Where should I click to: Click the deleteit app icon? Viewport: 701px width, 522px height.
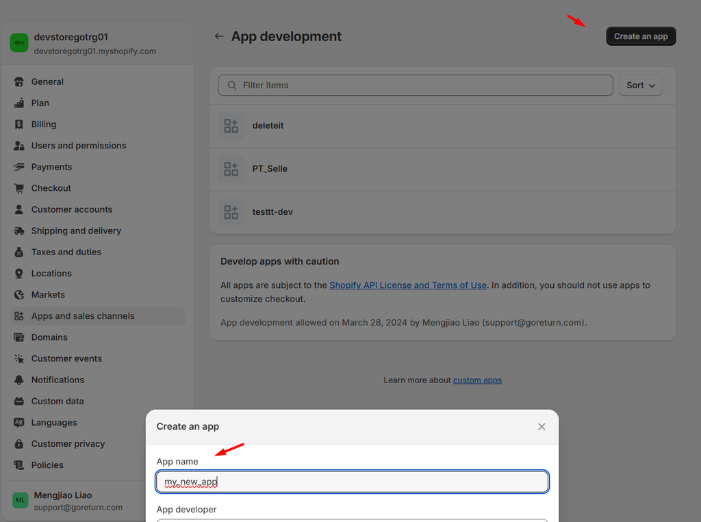pyautogui.click(x=231, y=126)
